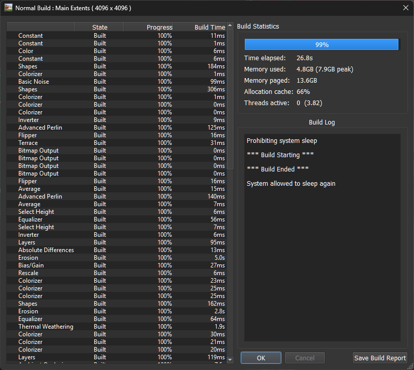The image size is (414, 370).
Task: Click the World Machine app icon in title bar
Action: (9, 8)
